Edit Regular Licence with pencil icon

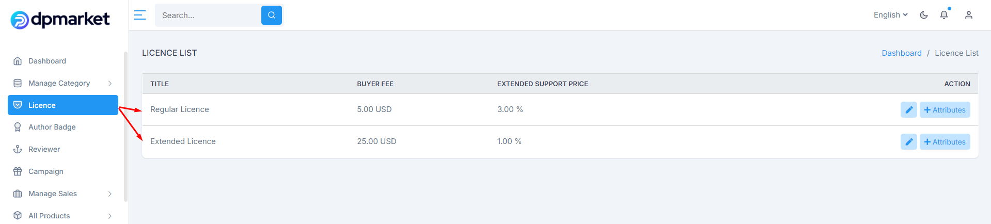coord(909,110)
